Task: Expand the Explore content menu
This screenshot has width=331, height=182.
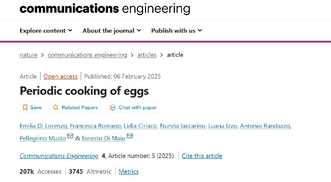Action: [x=46, y=31]
